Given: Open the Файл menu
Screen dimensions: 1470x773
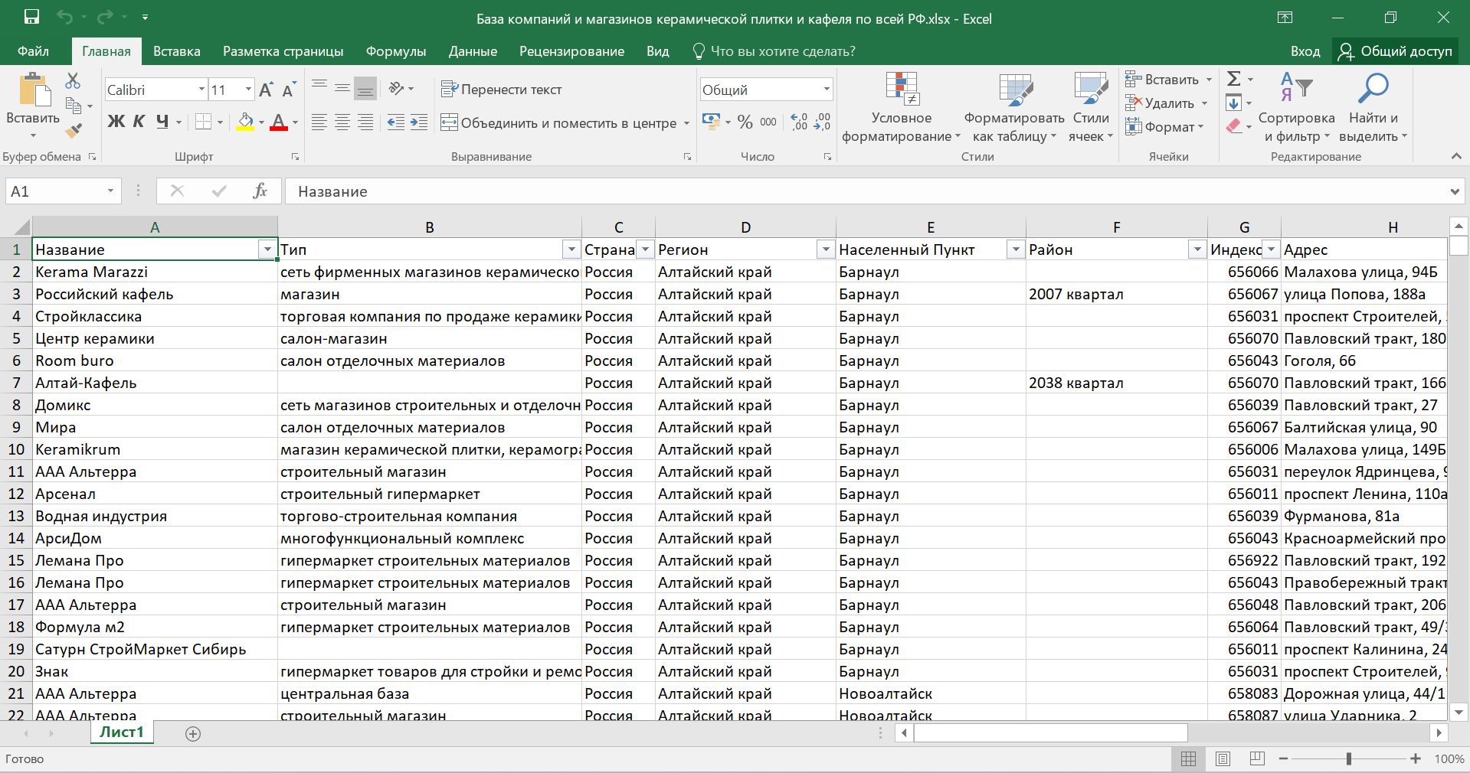Looking at the screenshot, I should pyautogui.click(x=33, y=51).
